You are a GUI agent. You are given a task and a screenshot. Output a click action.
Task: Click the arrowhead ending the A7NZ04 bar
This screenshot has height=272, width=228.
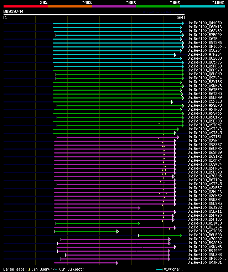click(x=175, y=55)
